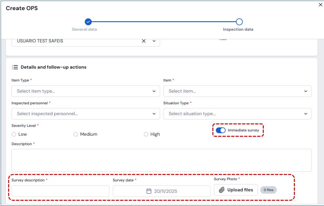
Task: Select Medium severity level
Action: [76, 134]
